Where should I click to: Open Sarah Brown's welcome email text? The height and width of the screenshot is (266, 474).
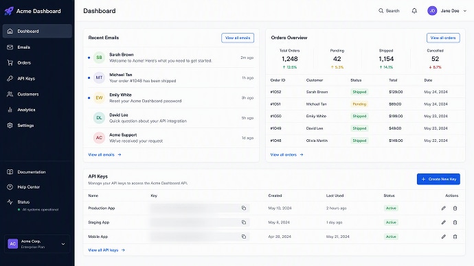pos(161,60)
